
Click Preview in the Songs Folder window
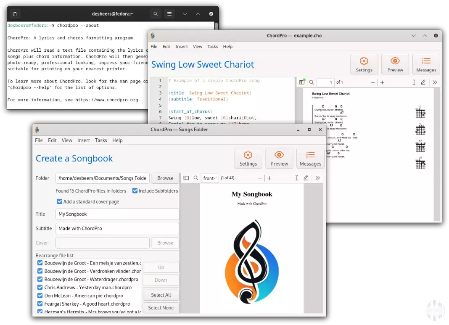coord(279,158)
